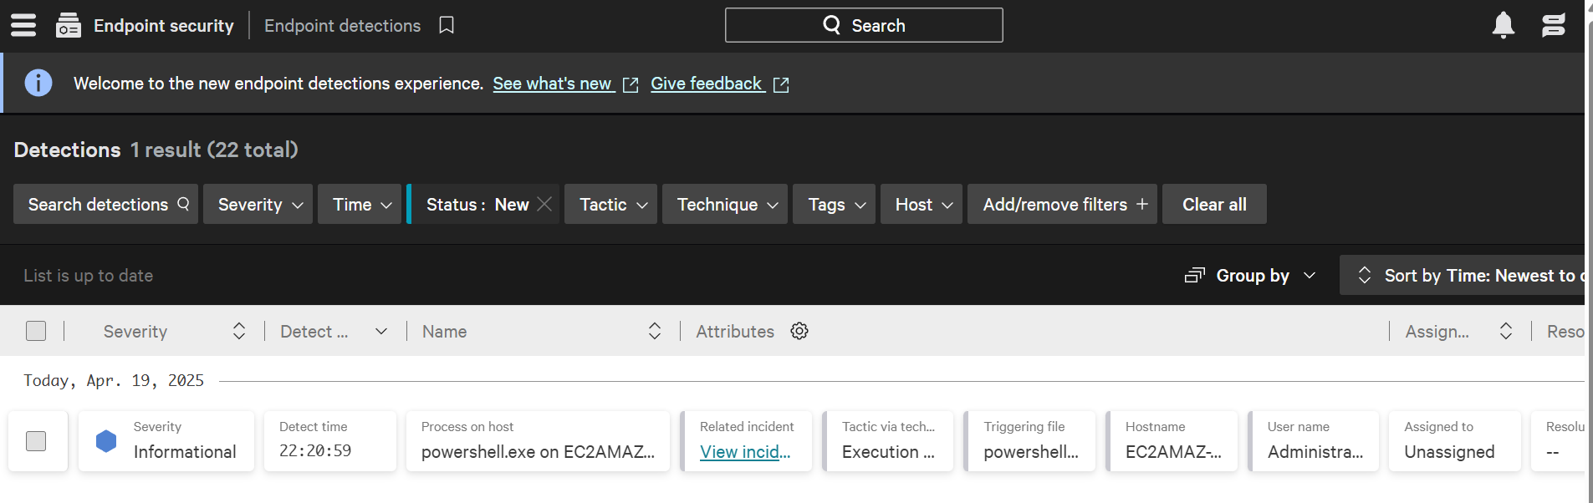The height and width of the screenshot is (503, 1593).
Task: Click the blue Informational severity hexagon
Action: pyautogui.click(x=106, y=441)
